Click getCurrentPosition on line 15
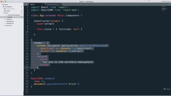The image size is (171, 96). [x=92, y=46]
